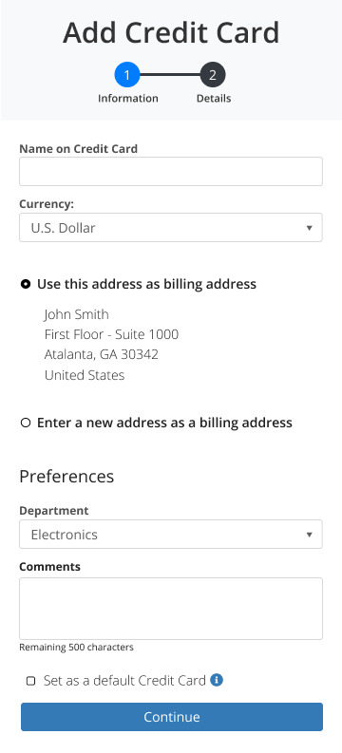The width and height of the screenshot is (342, 753).
Task: Click the info icon beside default Credit Card
Action: pos(217,680)
